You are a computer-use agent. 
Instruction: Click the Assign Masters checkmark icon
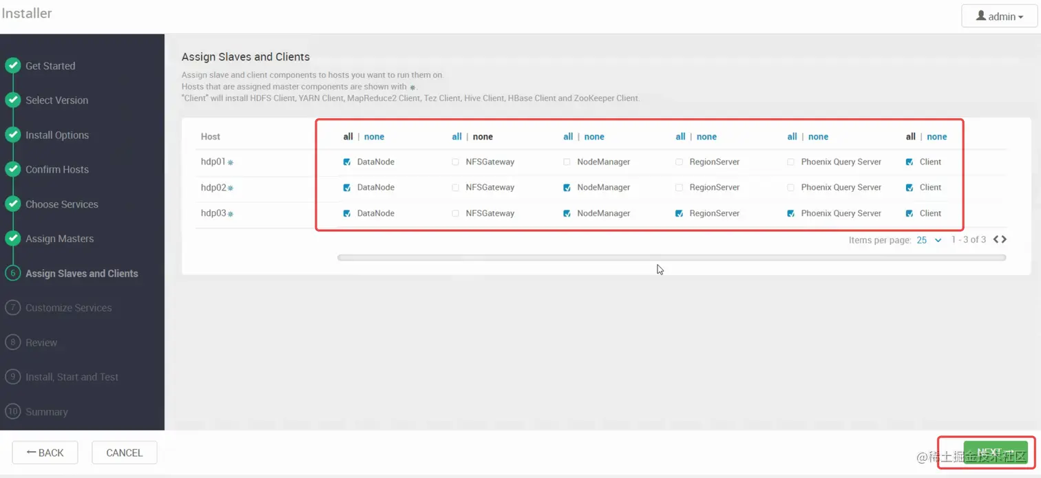point(13,239)
